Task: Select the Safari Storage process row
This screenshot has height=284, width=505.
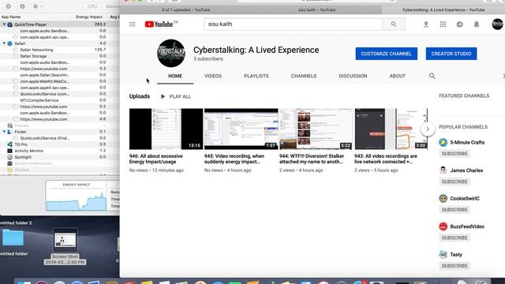Action: click(x=60, y=56)
